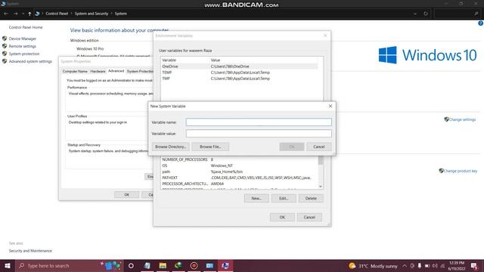The height and width of the screenshot is (272, 484).
Task: Open the battery status tray icon
Action: point(427,266)
